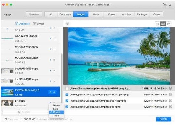Select the Duplicate mode tab

(x=22, y=24)
